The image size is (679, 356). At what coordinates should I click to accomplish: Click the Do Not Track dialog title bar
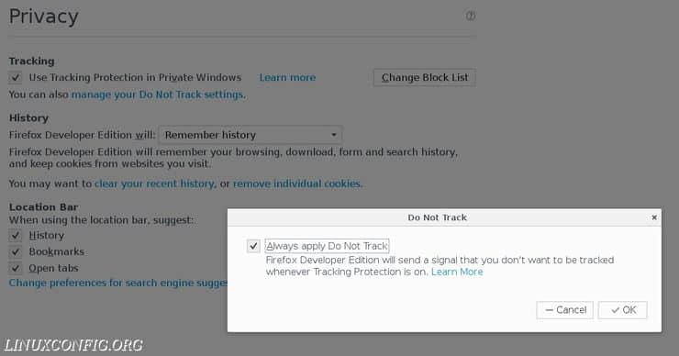coord(438,217)
